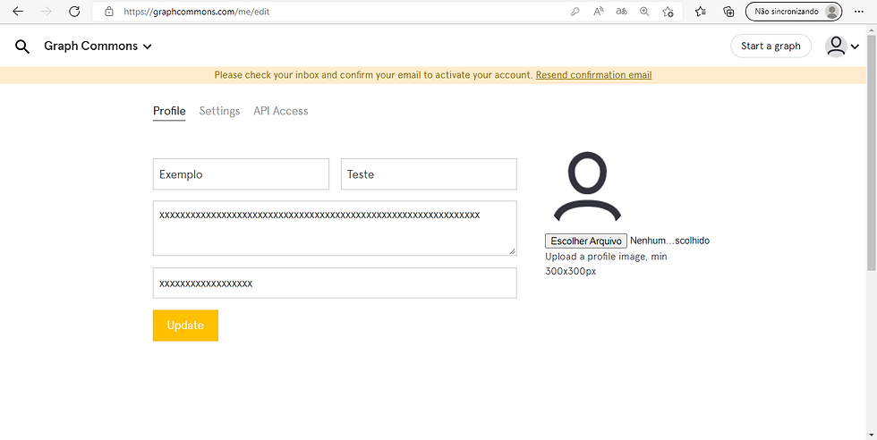Reload the page with refresh icon

73,12
